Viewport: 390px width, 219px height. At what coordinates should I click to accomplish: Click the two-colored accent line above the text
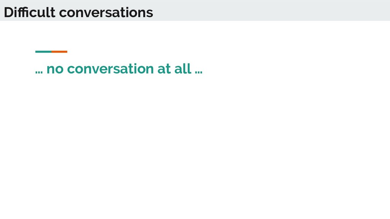pyautogui.click(x=51, y=52)
